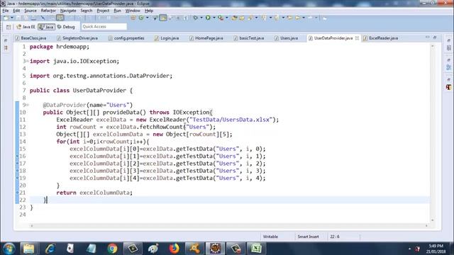Viewport: 454px width, 255px height.
Task: Open the New wizard dropdown arrow
Action: (x=12, y=18)
